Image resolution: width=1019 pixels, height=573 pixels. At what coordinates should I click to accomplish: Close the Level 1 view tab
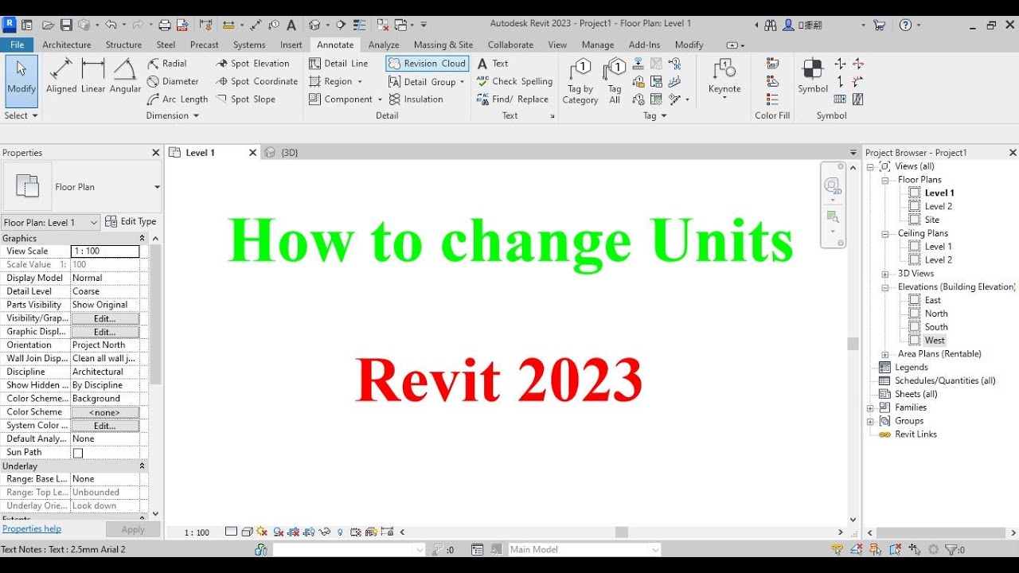253,153
